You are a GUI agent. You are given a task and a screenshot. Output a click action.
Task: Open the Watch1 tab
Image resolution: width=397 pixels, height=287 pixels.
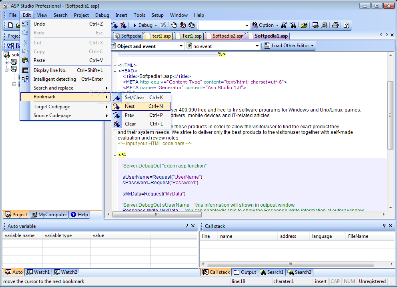[x=38, y=272]
